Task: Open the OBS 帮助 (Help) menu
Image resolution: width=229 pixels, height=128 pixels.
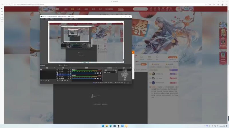Action: [x=76, y=19]
